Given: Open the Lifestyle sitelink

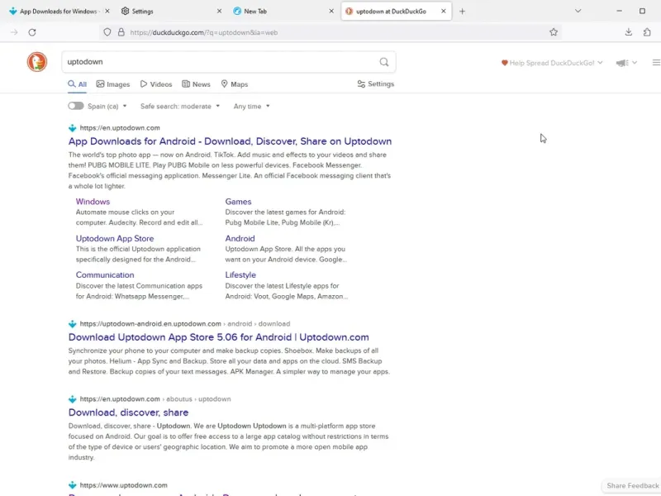Looking at the screenshot, I should tap(240, 275).
